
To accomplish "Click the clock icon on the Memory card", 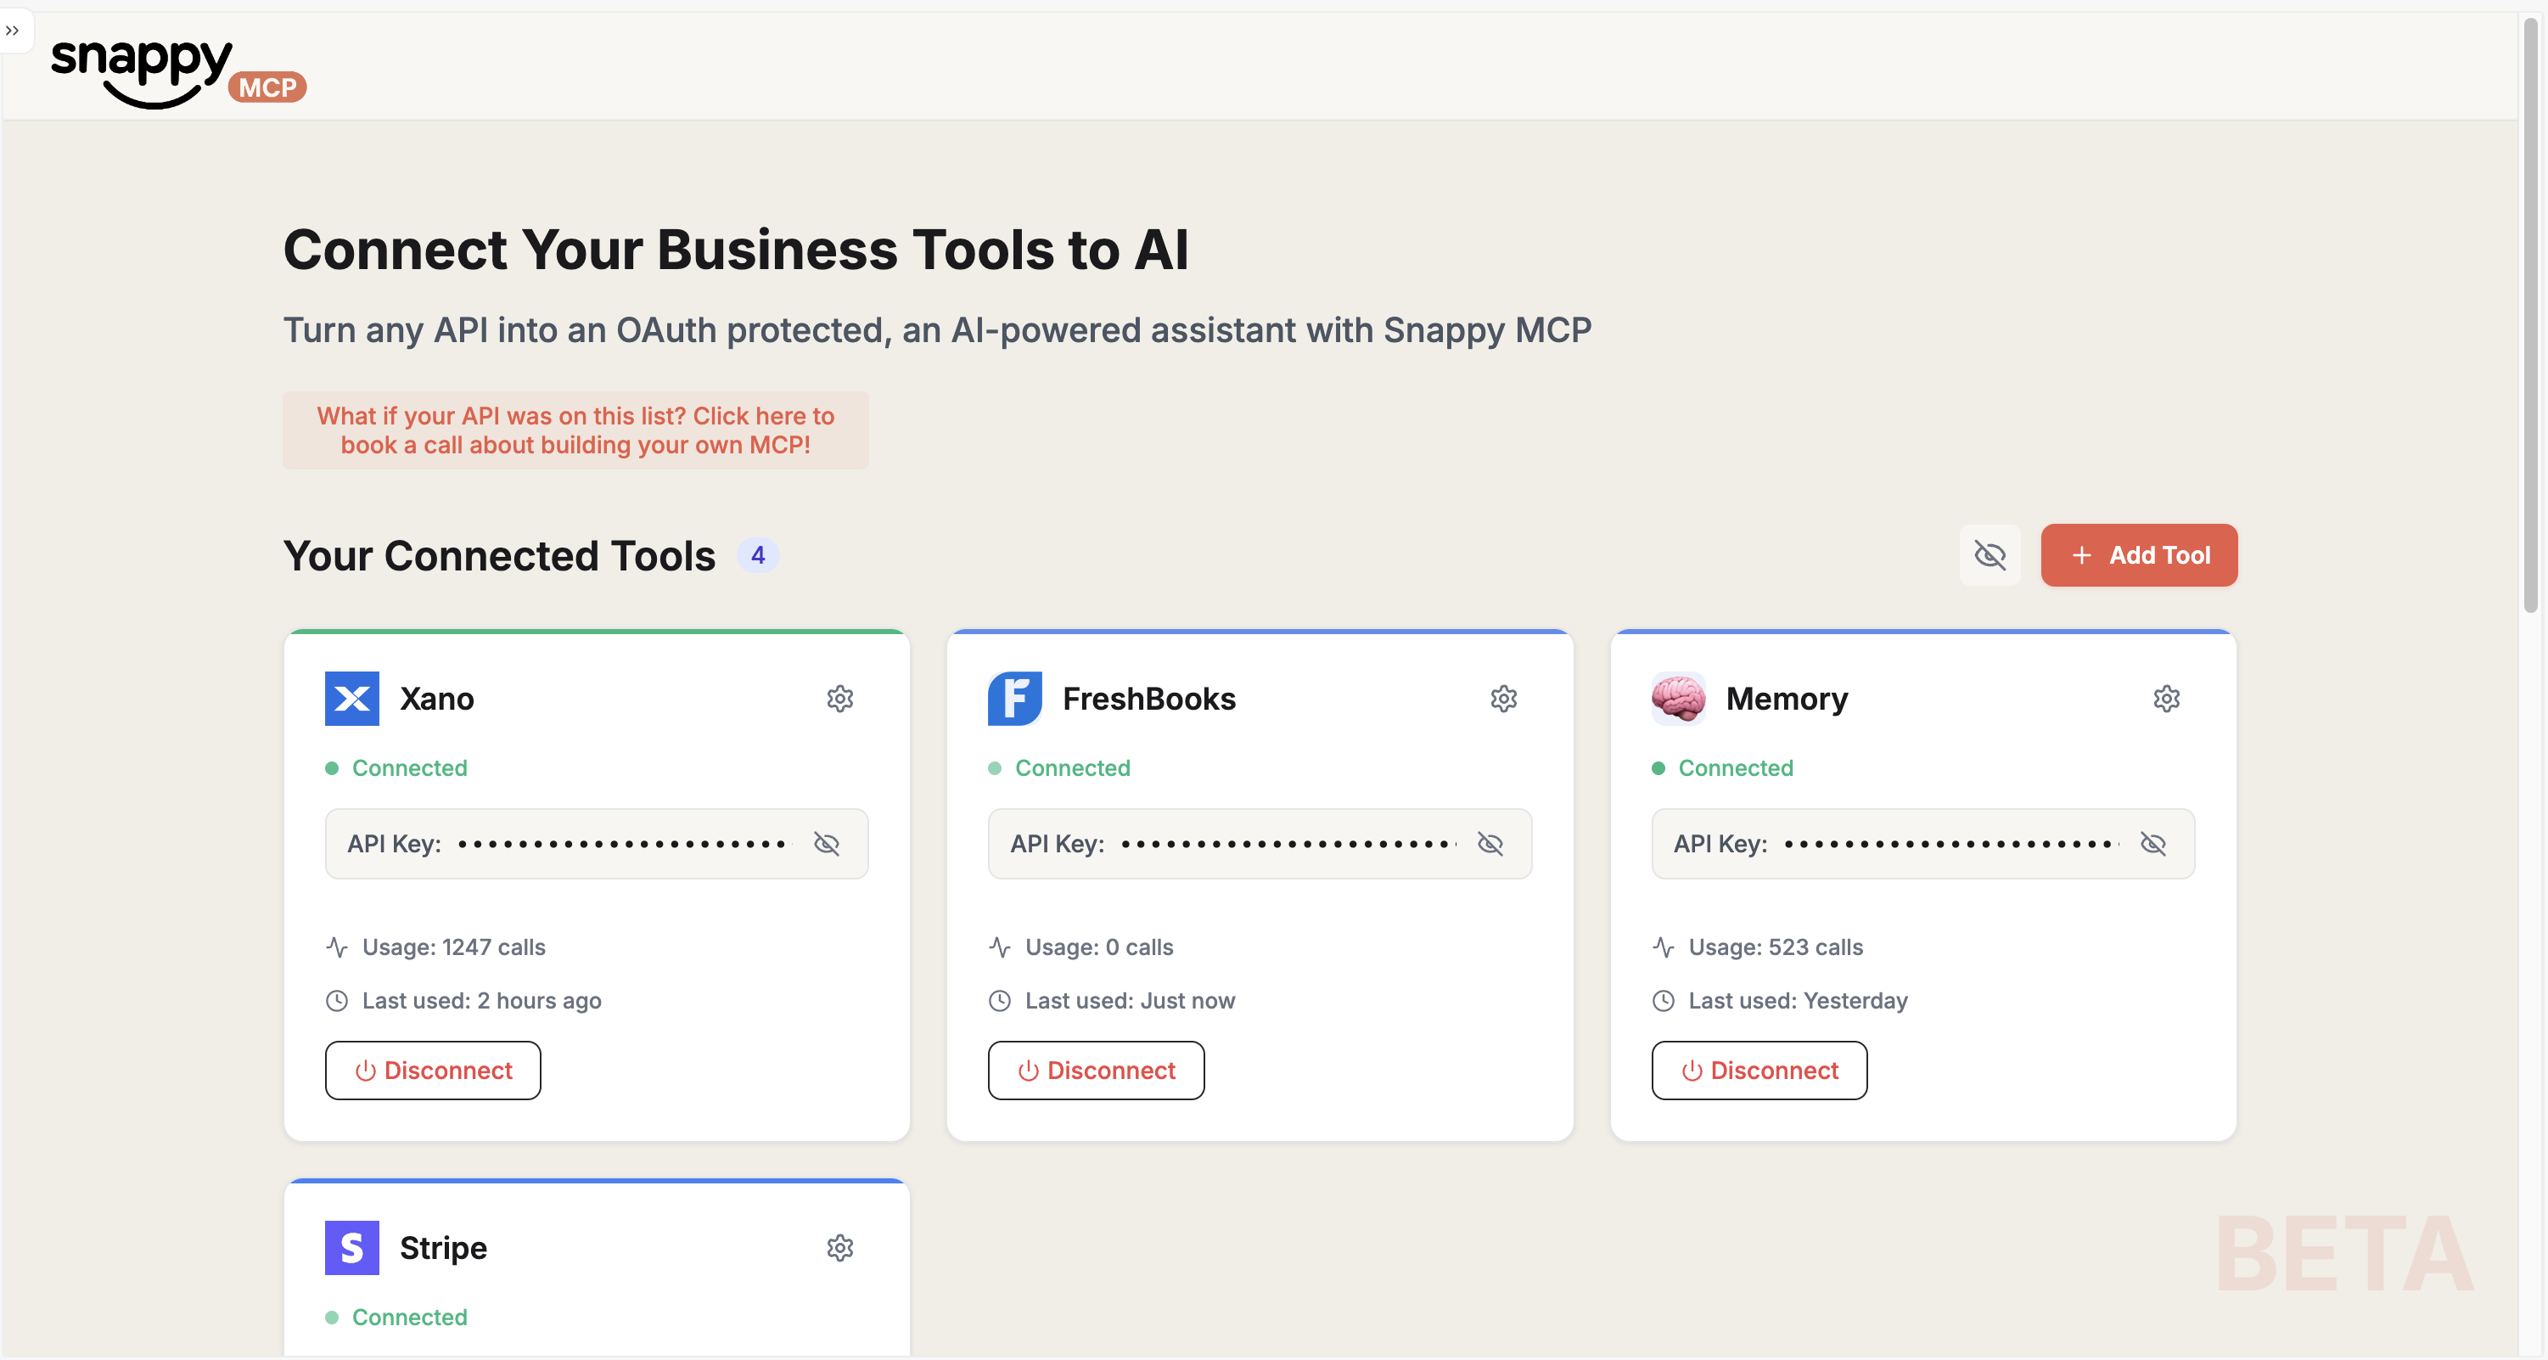I will click(1662, 1000).
